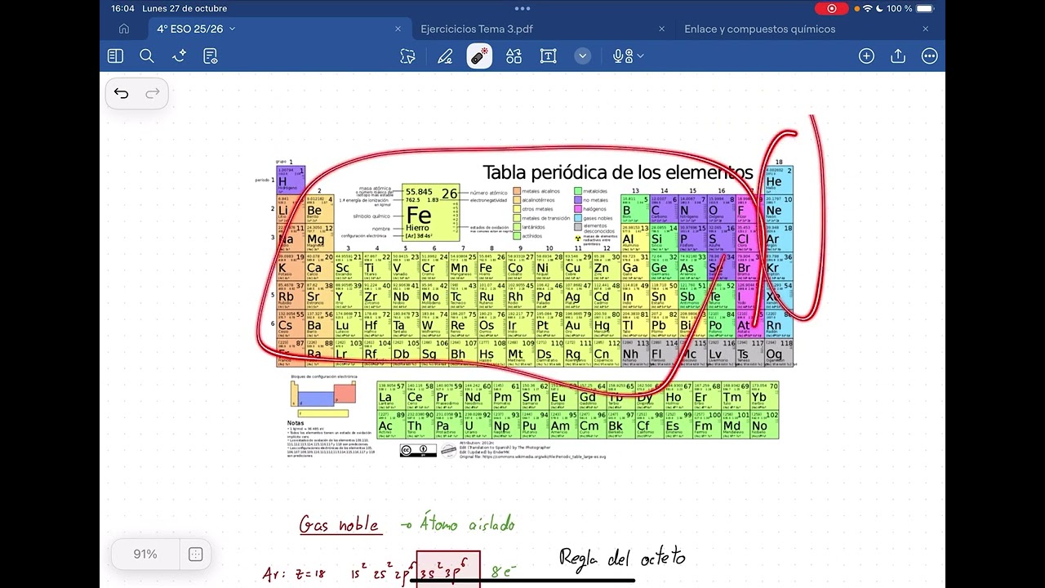Tap the handwritten 'Regla del octeto' text
This screenshot has width=1045, height=588.
(x=622, y=558)
